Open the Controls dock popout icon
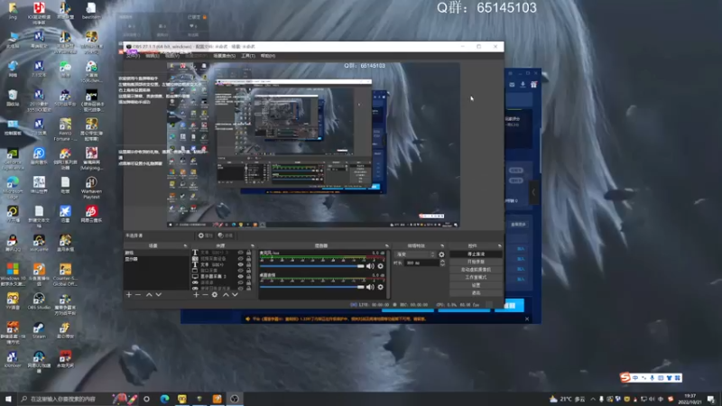The image size is (722, 406). (x=500, y=245)
